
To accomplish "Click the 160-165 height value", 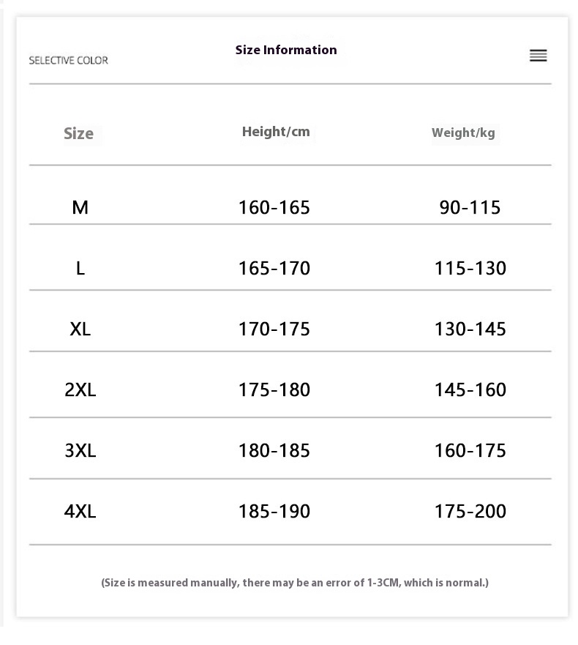I will pos(274,207).
